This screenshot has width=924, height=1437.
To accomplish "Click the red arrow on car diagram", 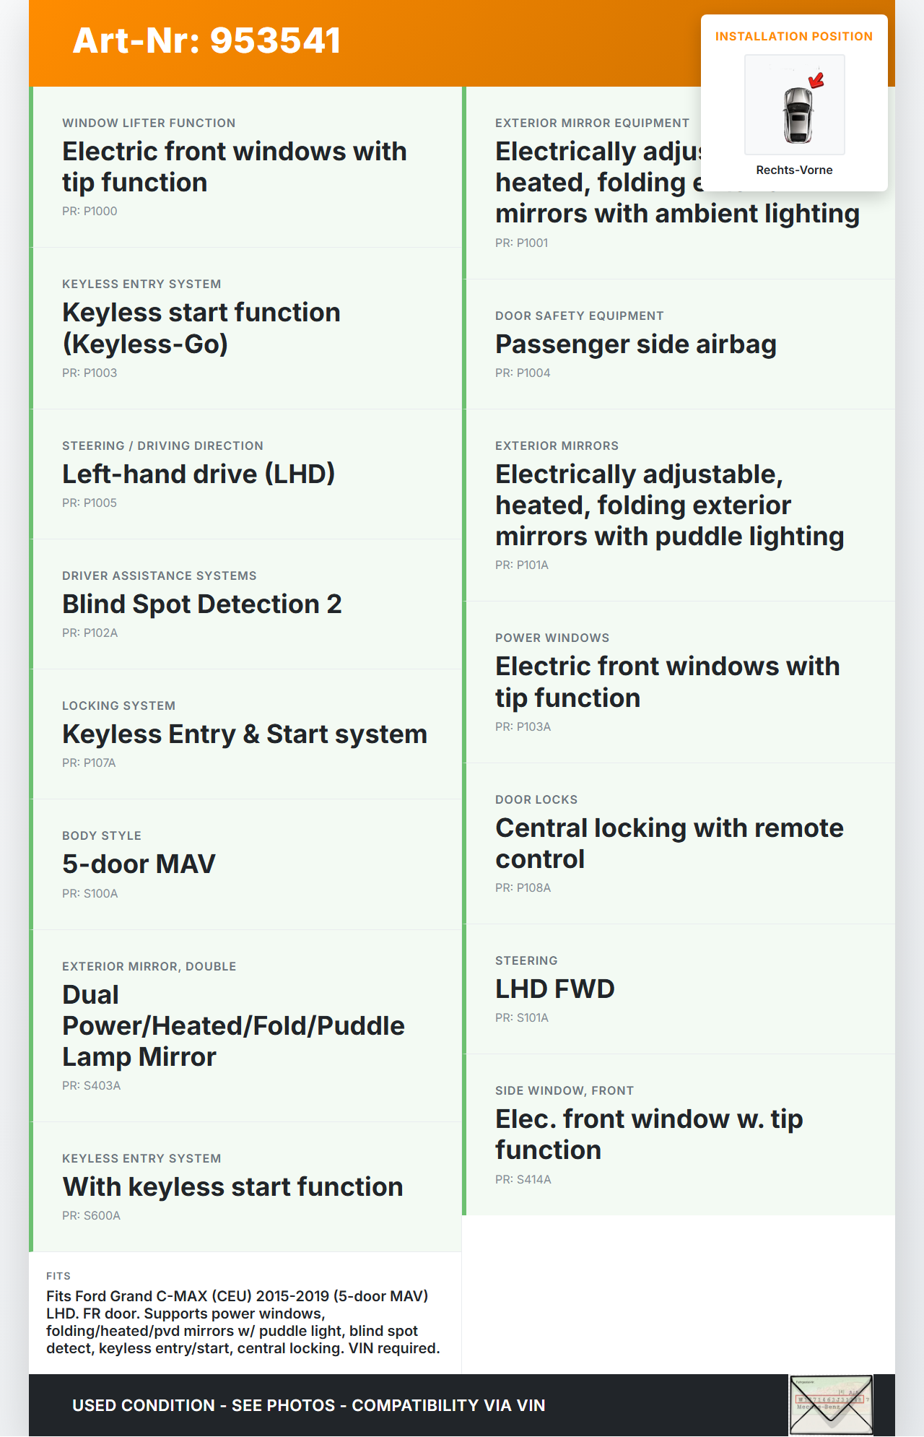I will [816, 79].
